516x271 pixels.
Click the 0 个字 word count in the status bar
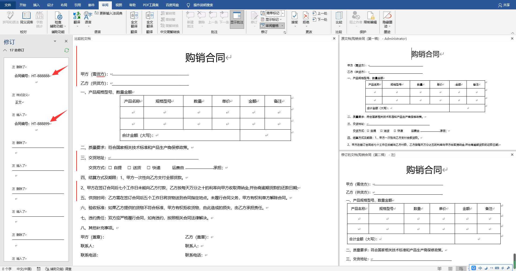7,269
